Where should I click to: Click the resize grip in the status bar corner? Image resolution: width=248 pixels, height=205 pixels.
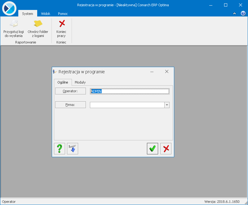(246, 203)
